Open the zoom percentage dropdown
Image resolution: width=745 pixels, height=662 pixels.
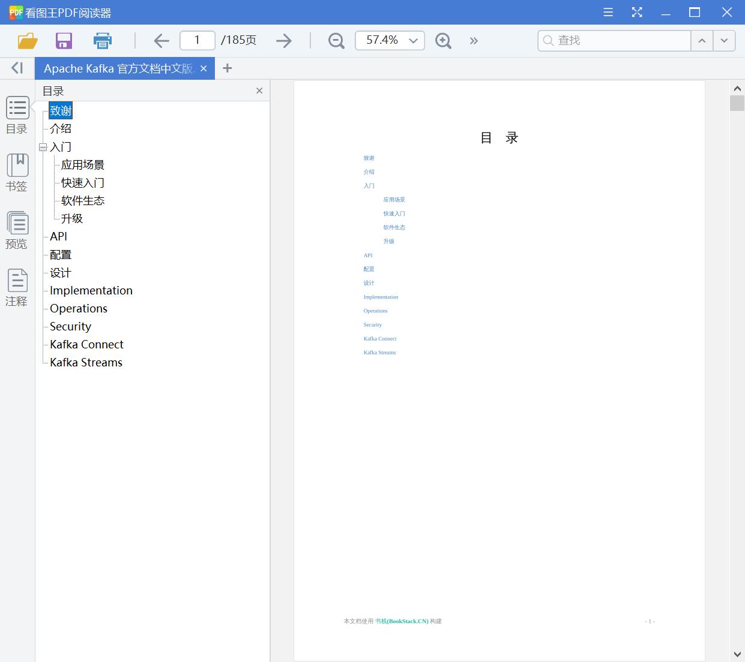tap(413, 41)
